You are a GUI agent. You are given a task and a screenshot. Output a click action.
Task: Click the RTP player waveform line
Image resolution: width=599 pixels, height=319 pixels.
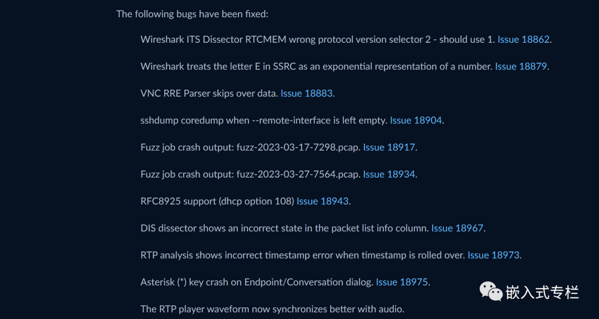tap(272, 308)
